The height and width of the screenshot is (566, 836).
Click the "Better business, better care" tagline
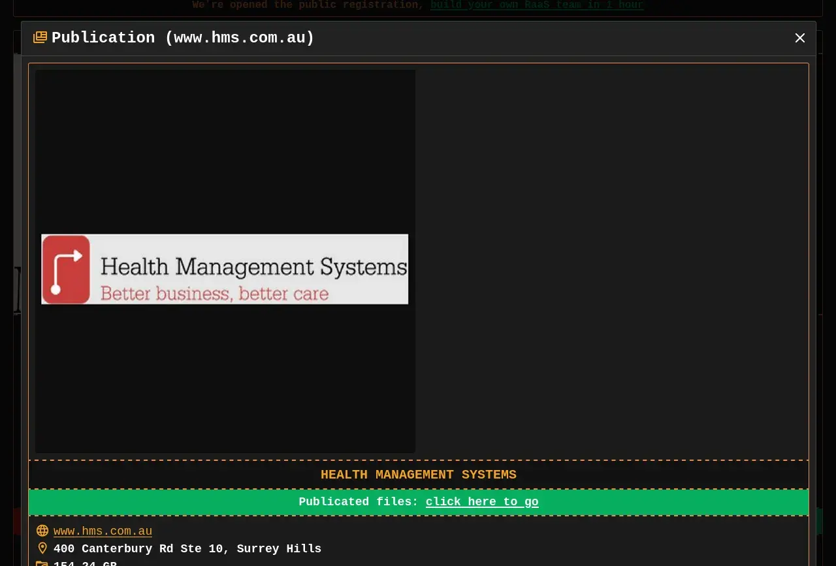point(214,294)
